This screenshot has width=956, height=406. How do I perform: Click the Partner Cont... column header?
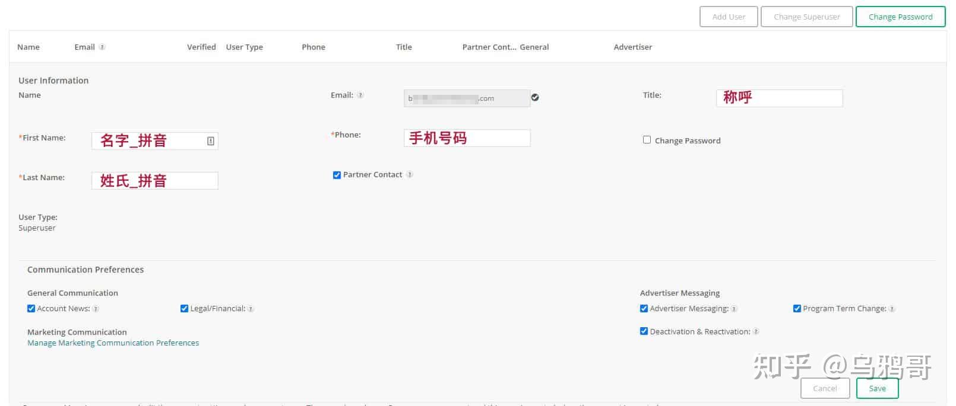click(x=489, y=47)
